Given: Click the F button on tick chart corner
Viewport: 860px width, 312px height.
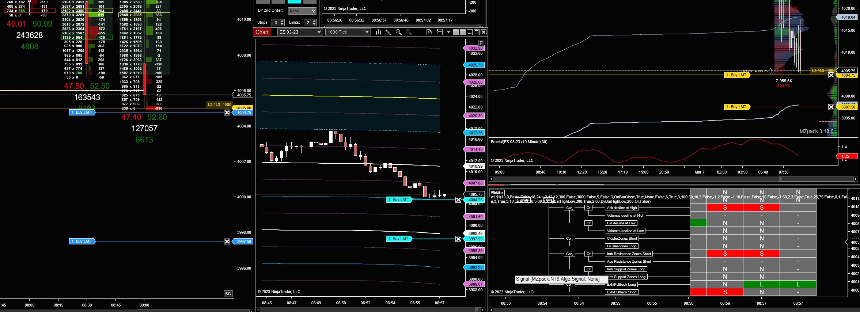Looking at the screenshot, I should click(481, 43).
